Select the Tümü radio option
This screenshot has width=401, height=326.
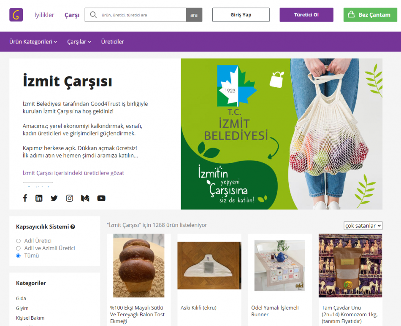(18, 256)
